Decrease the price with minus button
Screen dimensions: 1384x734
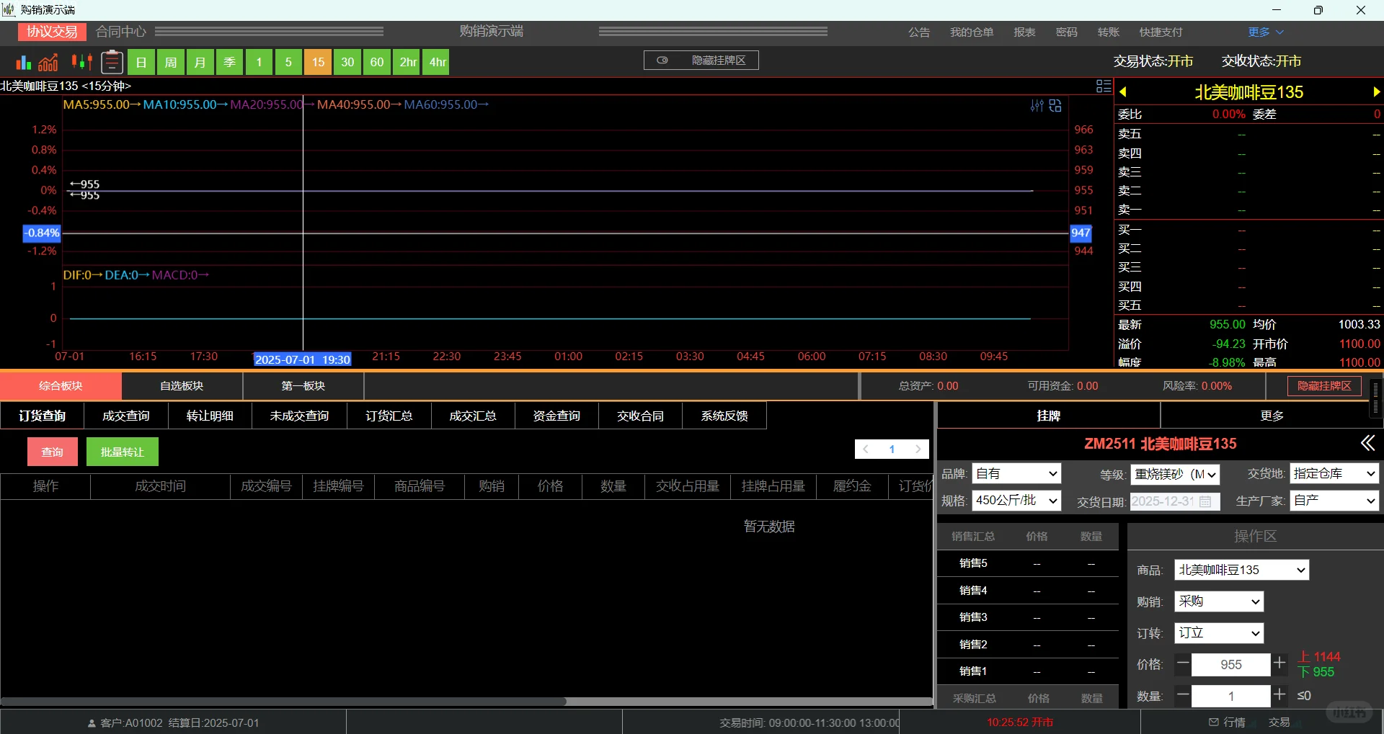point(1183,663)
